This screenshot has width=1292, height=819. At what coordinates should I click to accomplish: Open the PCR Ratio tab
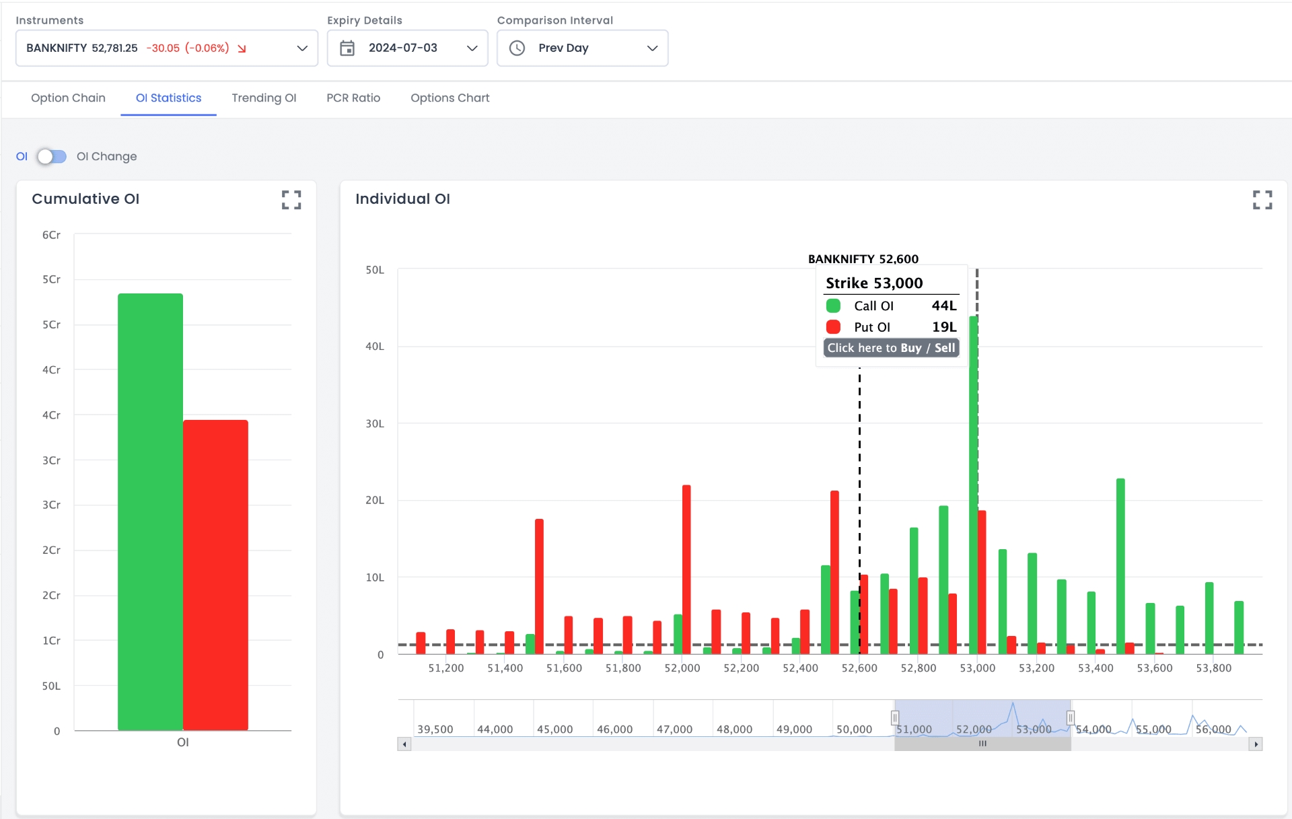pyautogui.click(x=353, y=98)
